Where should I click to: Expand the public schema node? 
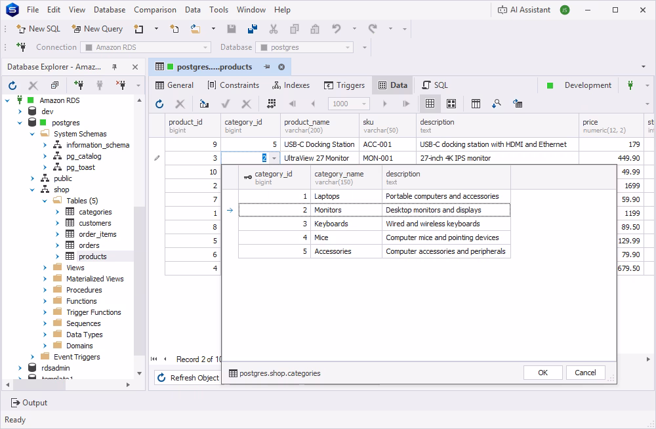[x=33, y=178]
